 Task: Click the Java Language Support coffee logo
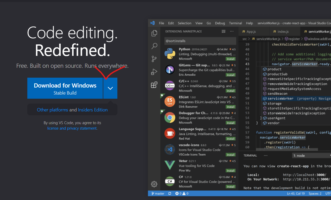170,134
